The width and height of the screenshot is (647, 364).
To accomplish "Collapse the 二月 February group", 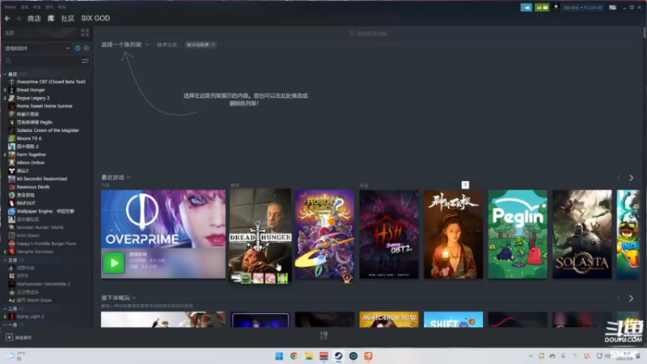I will click(x=5, y=309).
